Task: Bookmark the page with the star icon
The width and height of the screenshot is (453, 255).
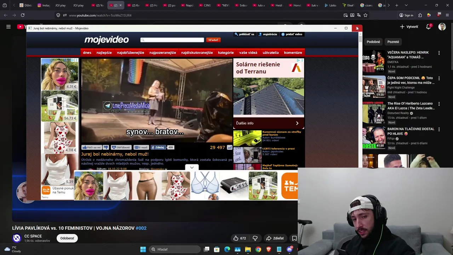Action: pyautogui.click(x=366, y=15)
